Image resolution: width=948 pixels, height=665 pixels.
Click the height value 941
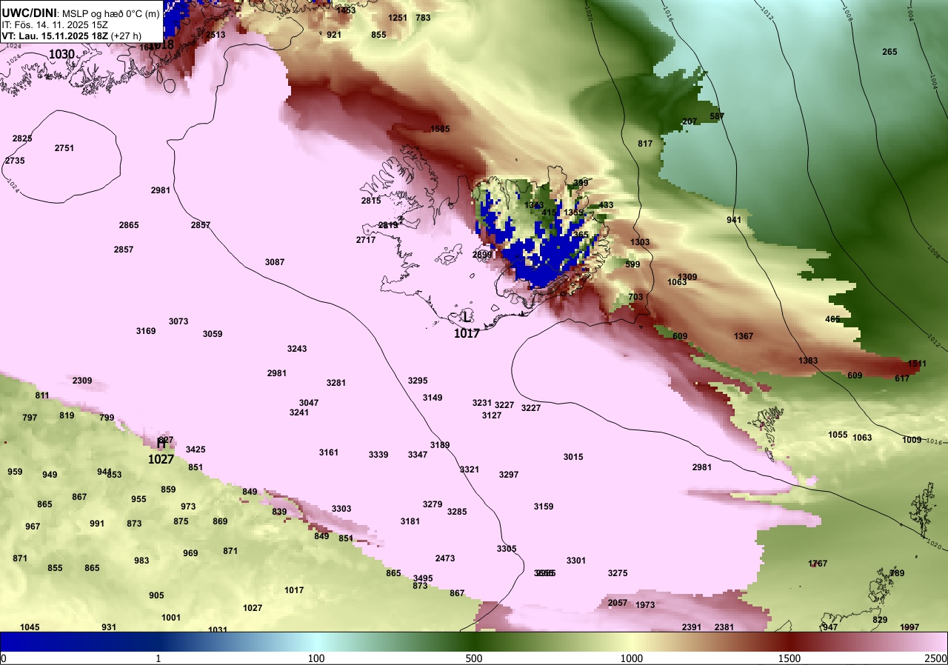[x=734, y=220]
